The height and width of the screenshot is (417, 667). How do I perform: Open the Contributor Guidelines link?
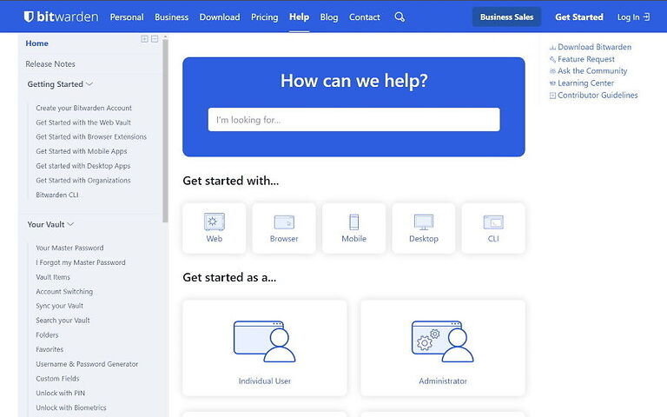pos(598,96)
